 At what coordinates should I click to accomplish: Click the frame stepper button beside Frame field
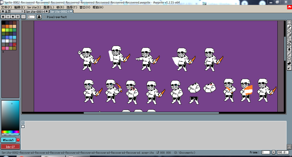274,152
